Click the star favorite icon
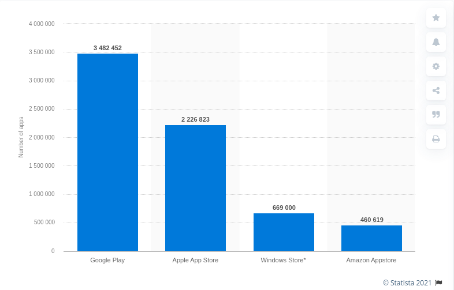This screenshot has width=454, height=290. 436,18
